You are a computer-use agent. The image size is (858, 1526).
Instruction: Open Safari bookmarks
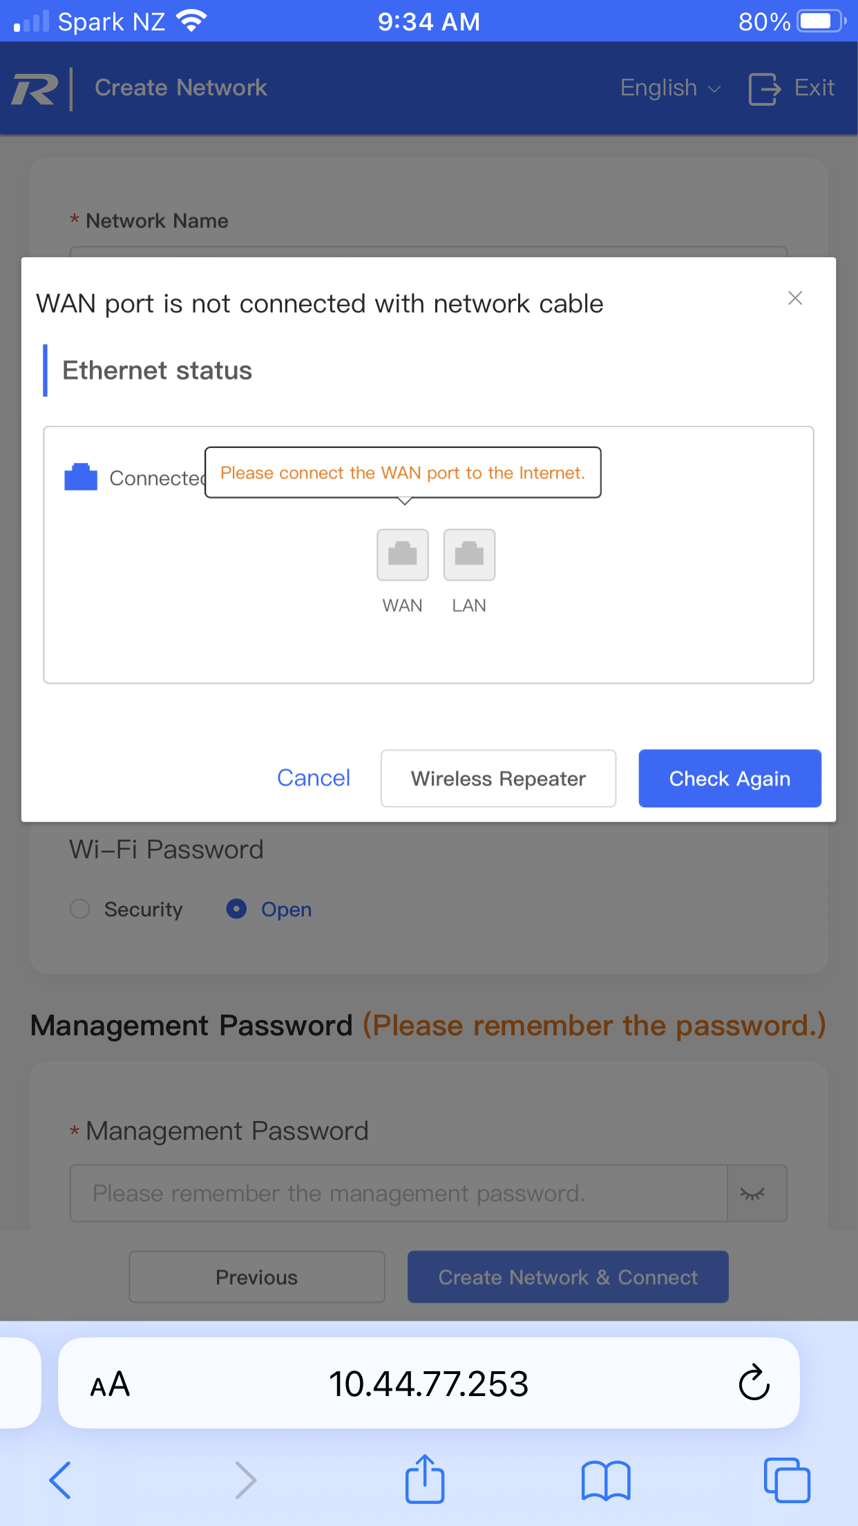click(606, 1481)
